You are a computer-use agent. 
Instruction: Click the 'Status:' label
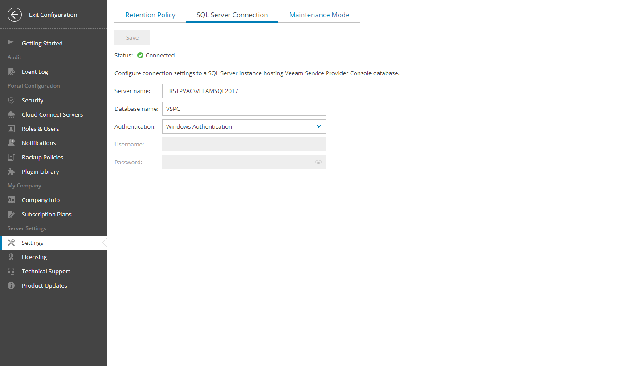point(124,55)
